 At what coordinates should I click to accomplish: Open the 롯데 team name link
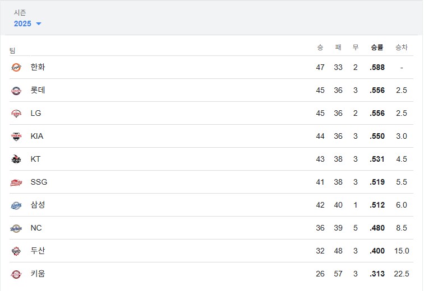pos(38,90)
